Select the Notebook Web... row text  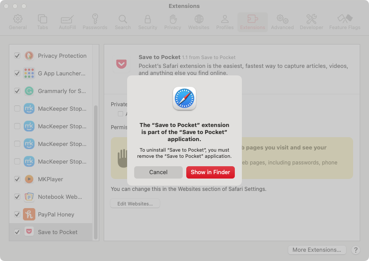[x=60, y=197]
